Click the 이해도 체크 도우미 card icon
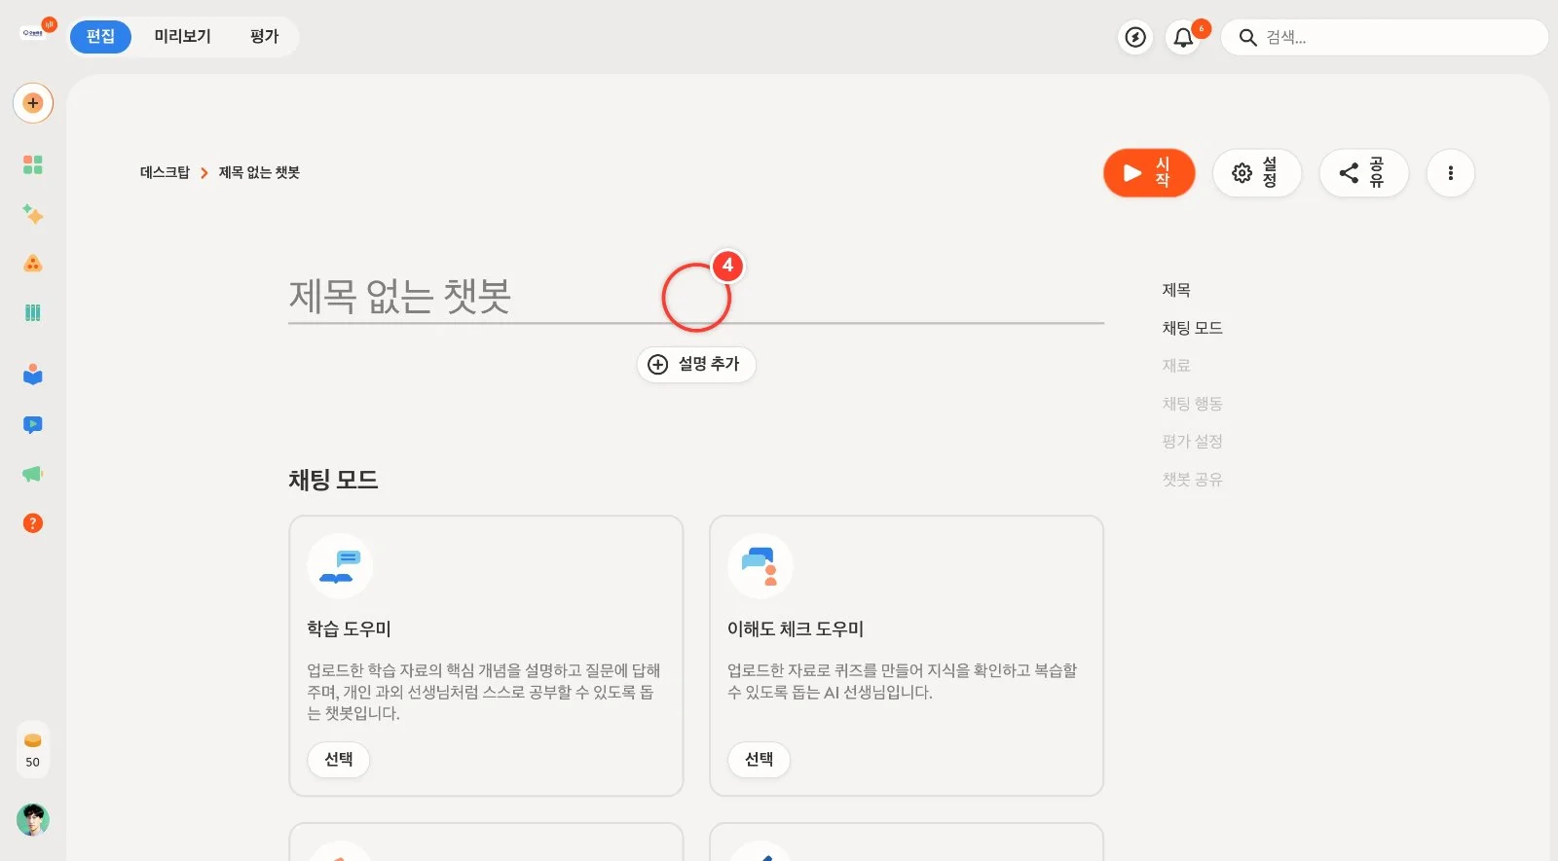 point(760,566)
